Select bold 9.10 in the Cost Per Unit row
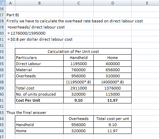The image size is (159, 139). tap(78, 100)
